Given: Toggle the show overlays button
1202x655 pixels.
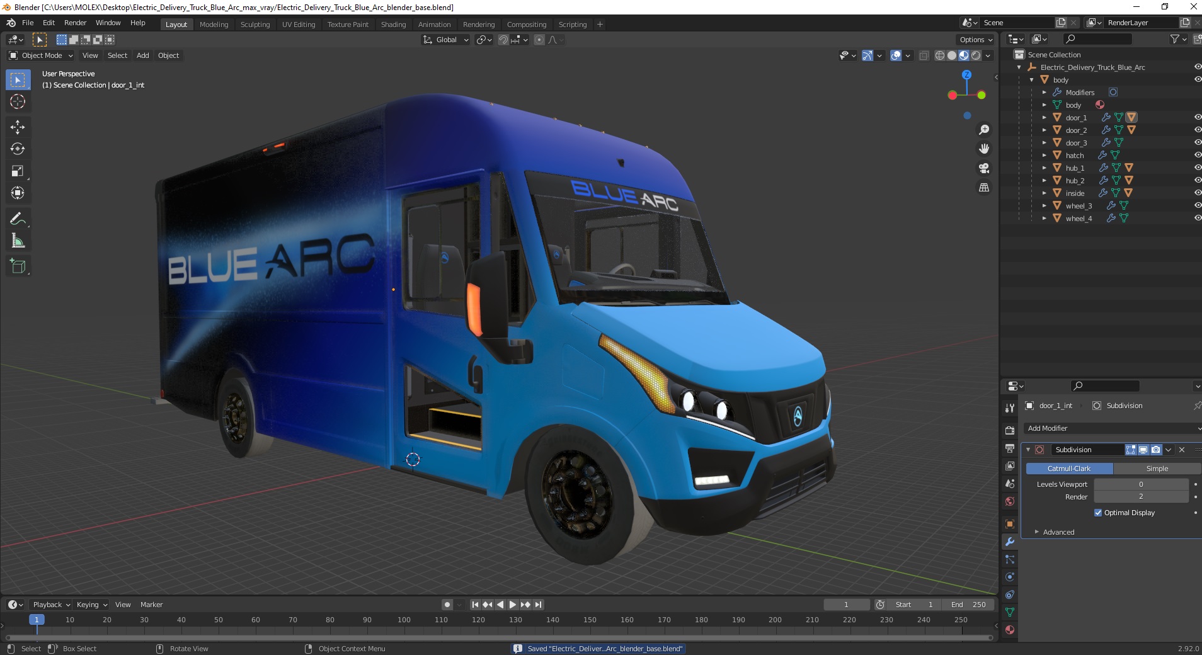Looking at the screenshot, I should (x=896, y=55).
